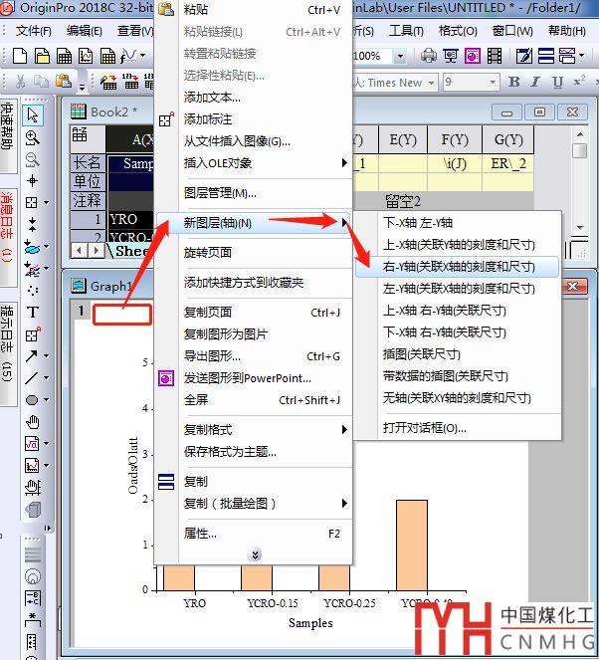Click the presentation slideshow toolbar icon
Viewport: 599px width, 660px height.
451,56
